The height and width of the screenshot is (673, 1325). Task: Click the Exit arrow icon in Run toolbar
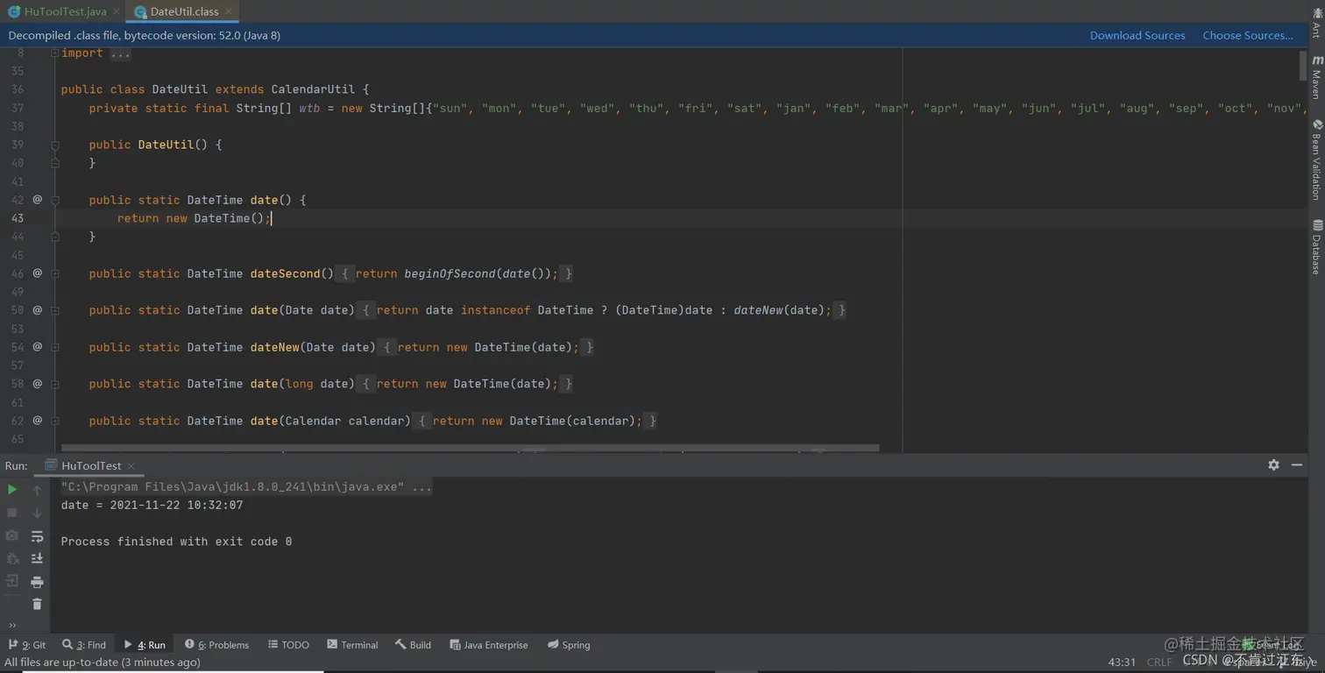coord(12,581)
